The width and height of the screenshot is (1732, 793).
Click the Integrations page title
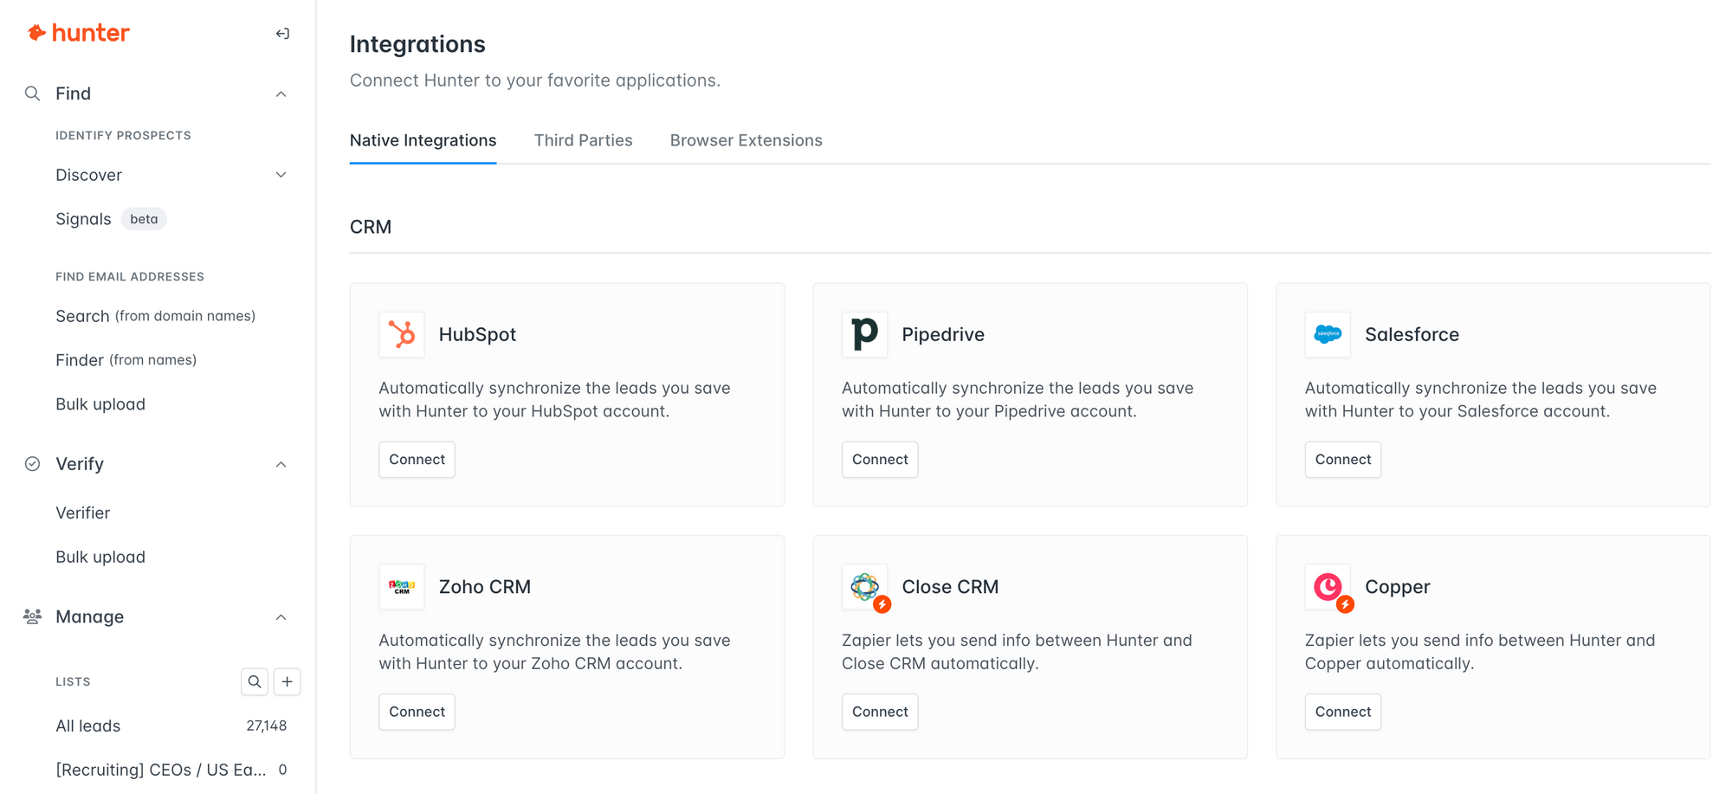417,44
